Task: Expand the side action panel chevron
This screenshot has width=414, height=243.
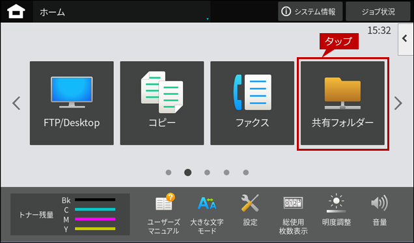Action: click(406, 39)
